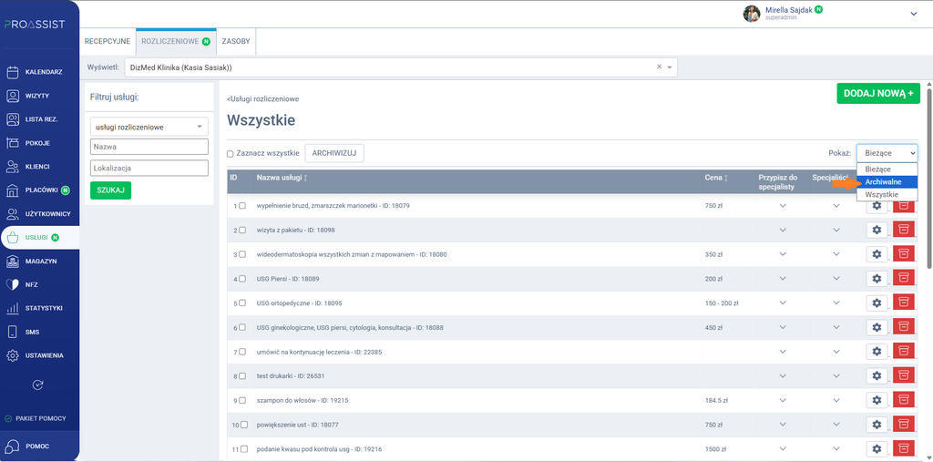Select the checkbox for test drukarki row
Screen dimensions: 933x462
242,376
